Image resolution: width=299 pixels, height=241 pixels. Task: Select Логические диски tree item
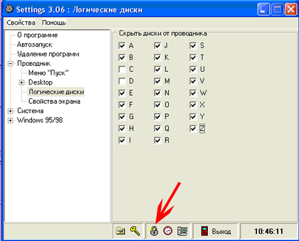coord(56,92)
